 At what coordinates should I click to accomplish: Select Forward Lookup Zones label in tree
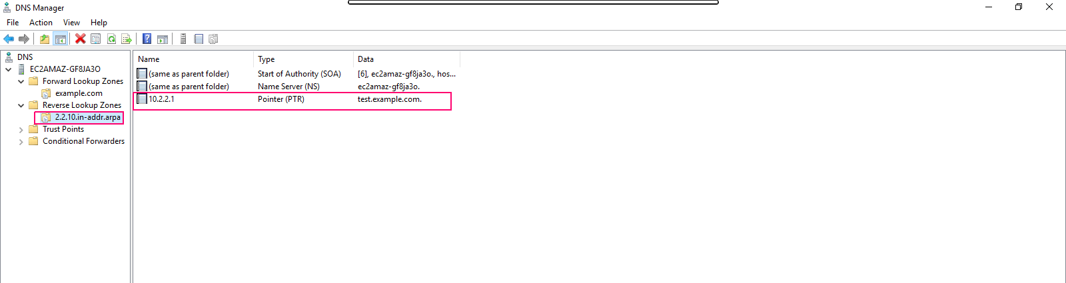tap(83, 81)
